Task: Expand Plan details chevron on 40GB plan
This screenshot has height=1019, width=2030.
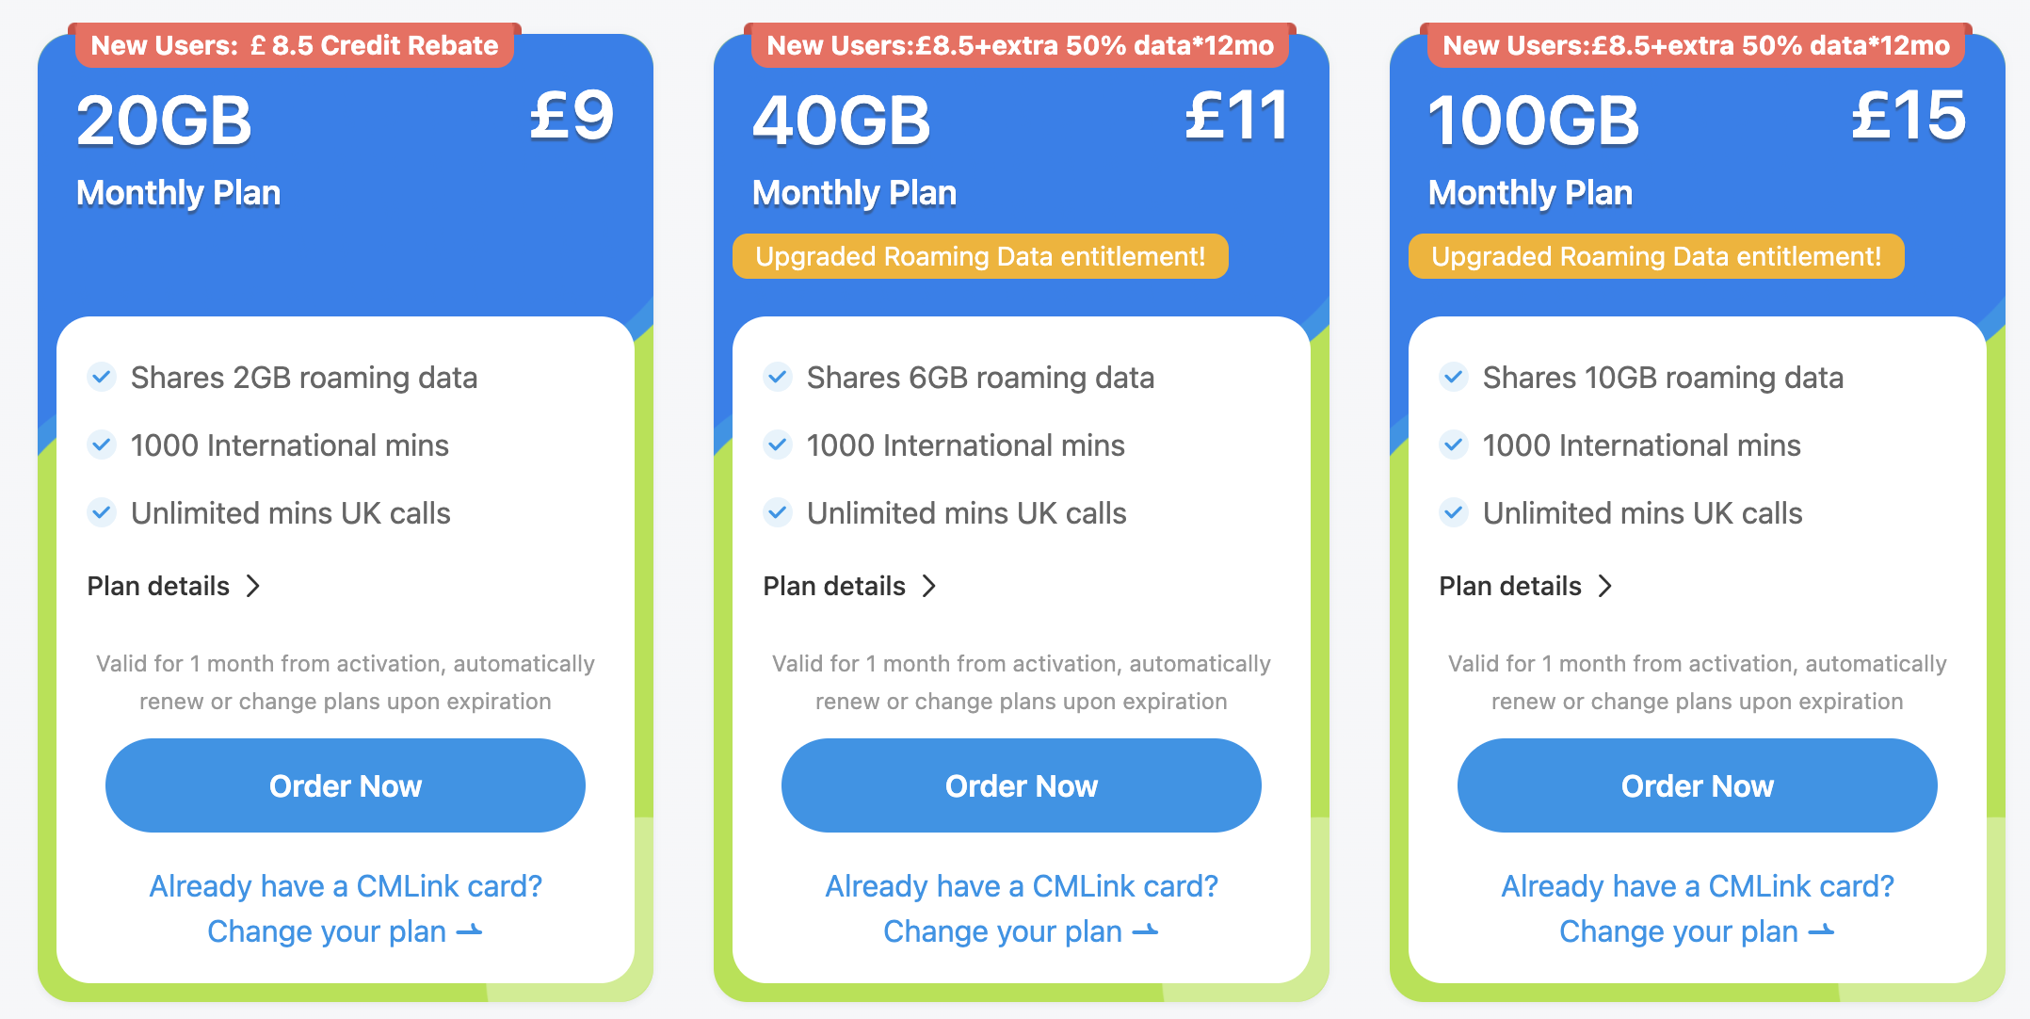Action: tap(928, 586)
